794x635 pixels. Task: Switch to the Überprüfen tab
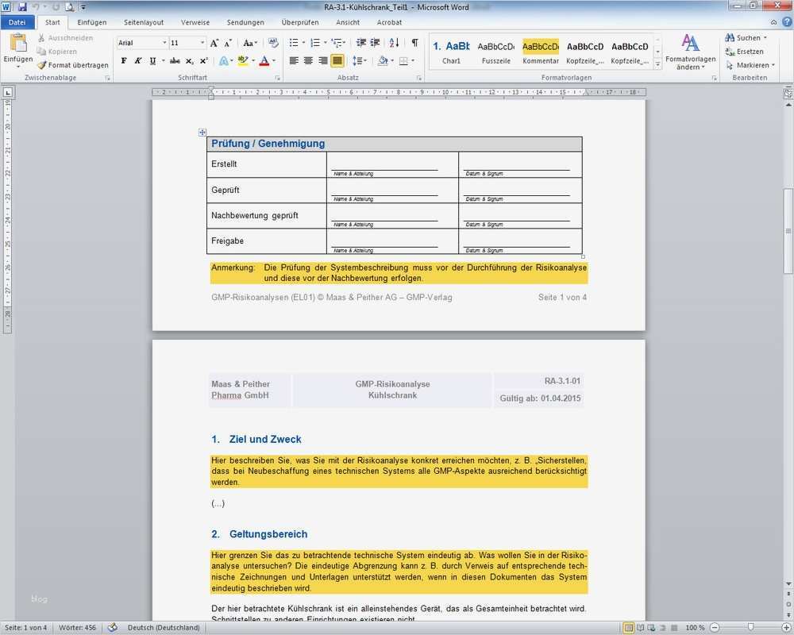[x=300, y=22]
